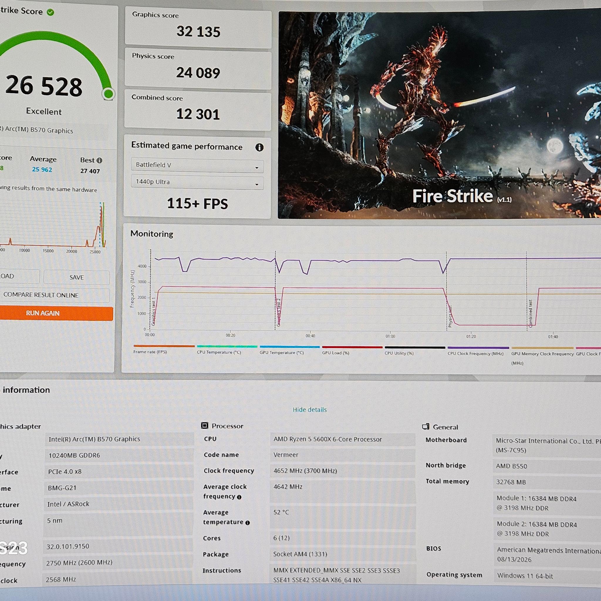Click the Graphics test 2 timeline marker
The height and width of the screenshot is (601, 601).
click(278, 313)
